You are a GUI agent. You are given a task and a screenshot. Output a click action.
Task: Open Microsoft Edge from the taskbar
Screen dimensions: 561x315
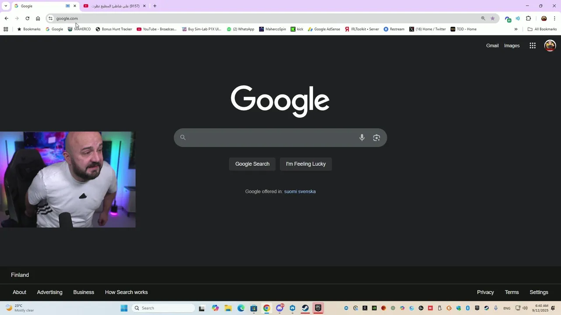pos(241,308)
